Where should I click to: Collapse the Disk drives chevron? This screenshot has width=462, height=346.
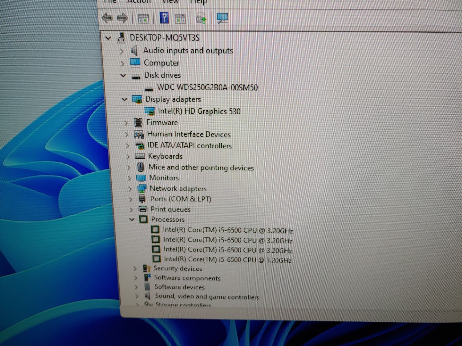click(123, 76)
